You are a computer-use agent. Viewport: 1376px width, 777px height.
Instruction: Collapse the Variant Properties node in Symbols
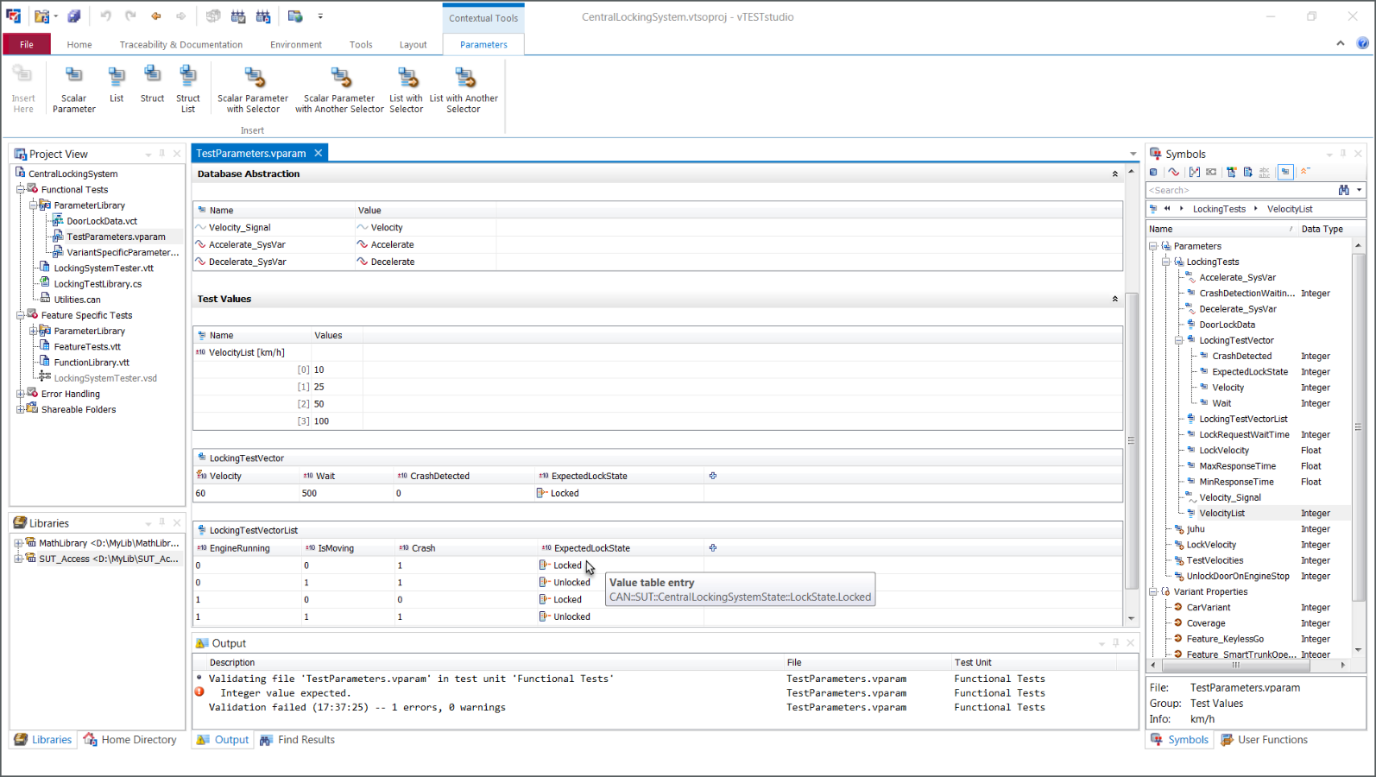point(1152,591)
